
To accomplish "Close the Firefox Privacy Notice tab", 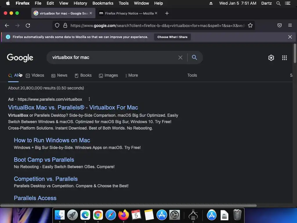I will 156,13.
